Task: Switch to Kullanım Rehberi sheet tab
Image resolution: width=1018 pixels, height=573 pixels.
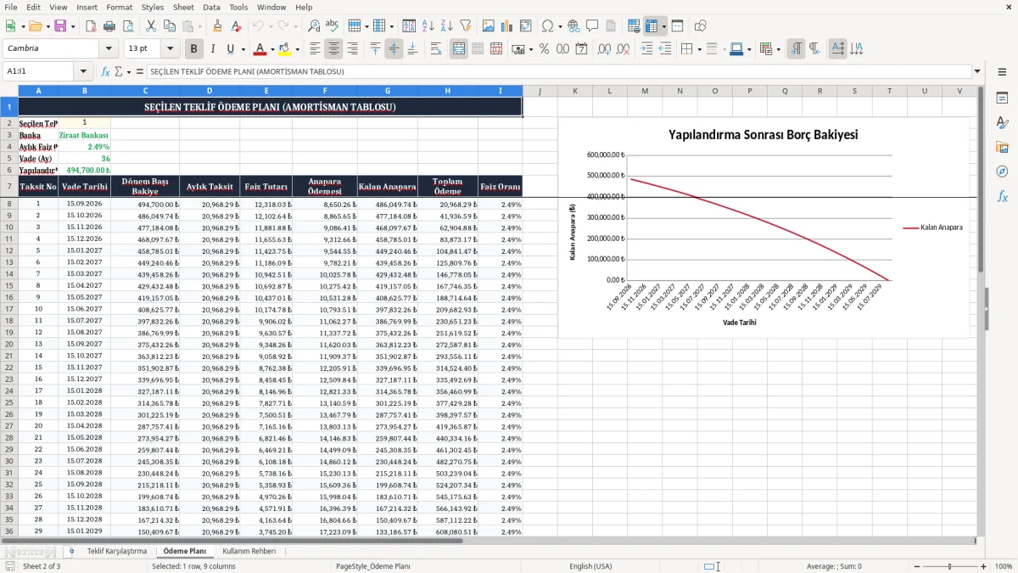Action: click(249, 551)
